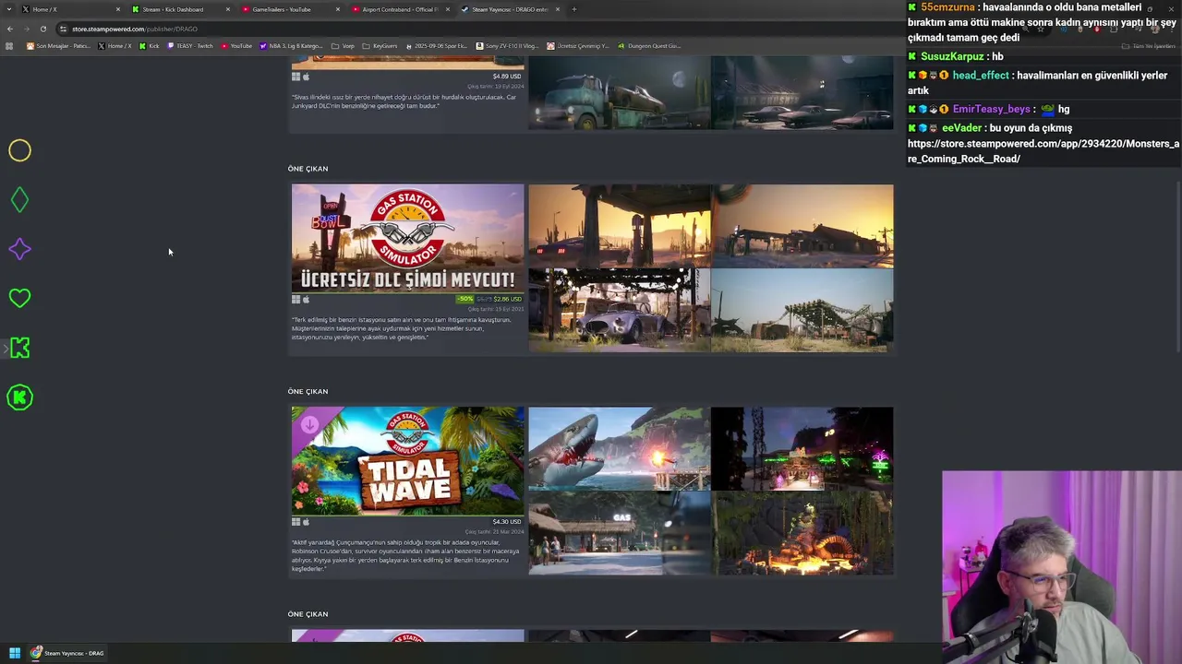Click the green diamond overlay icon

point(19,199)
